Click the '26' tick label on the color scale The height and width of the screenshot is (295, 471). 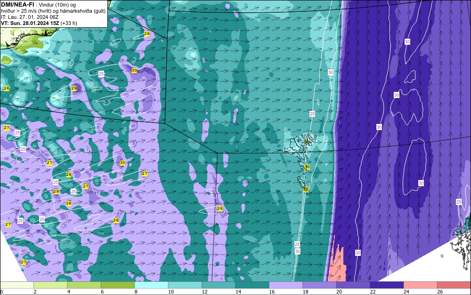coord(440,292)
